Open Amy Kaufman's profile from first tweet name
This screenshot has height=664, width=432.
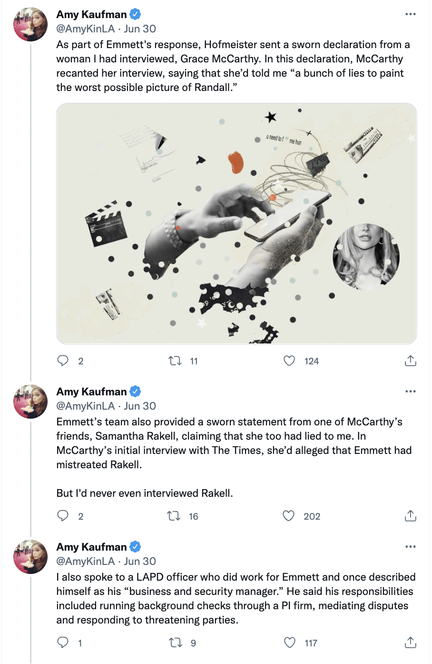click(x=91, y=15)
